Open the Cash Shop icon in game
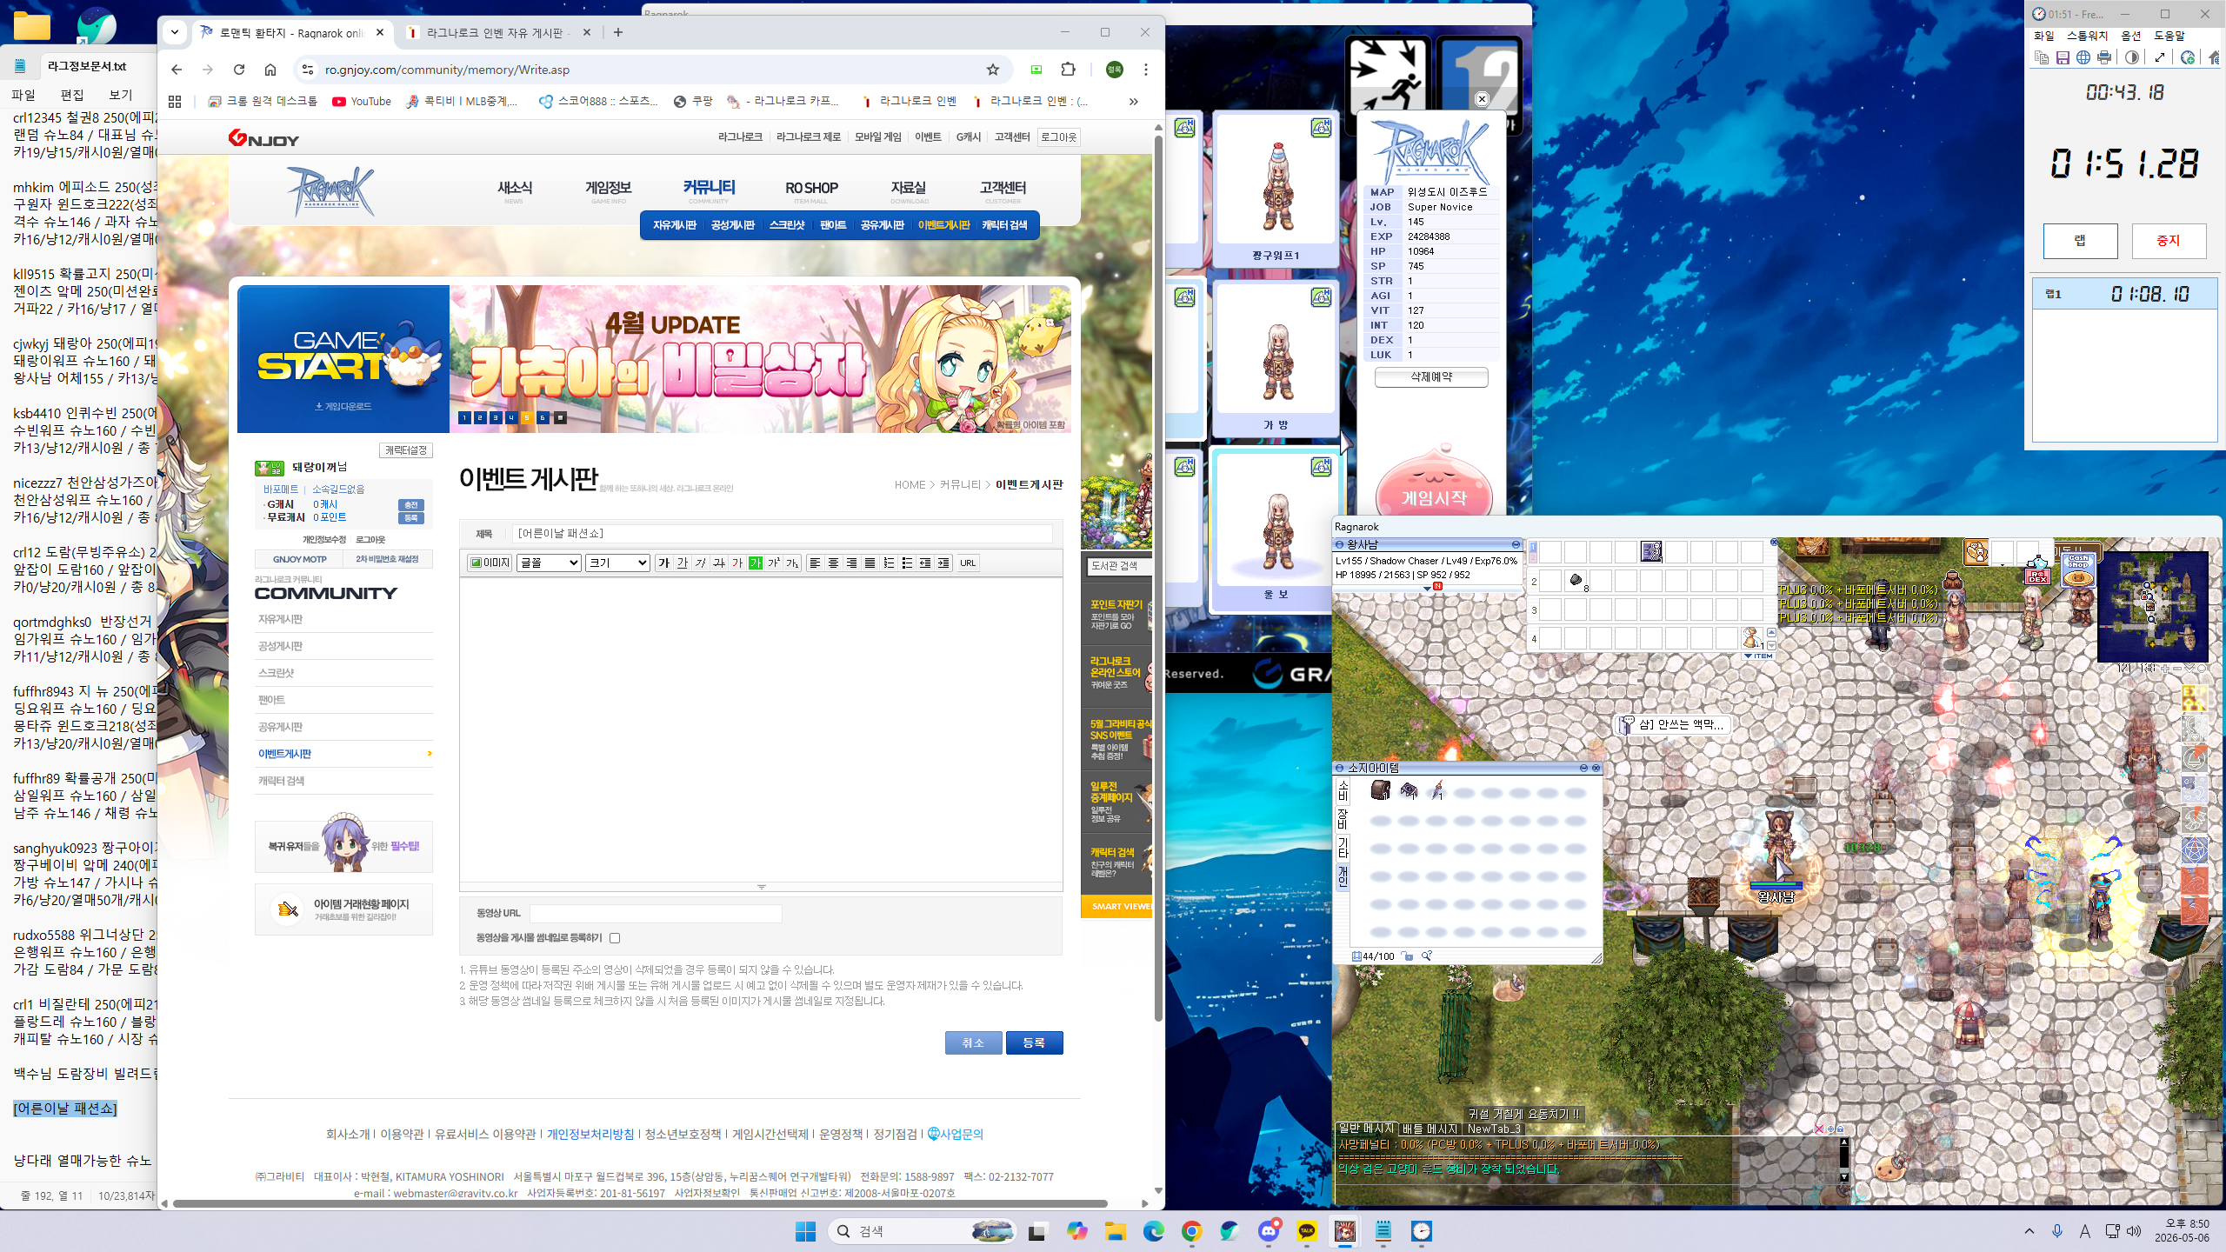2226x1252 pixels. [x=2078, y=569]
